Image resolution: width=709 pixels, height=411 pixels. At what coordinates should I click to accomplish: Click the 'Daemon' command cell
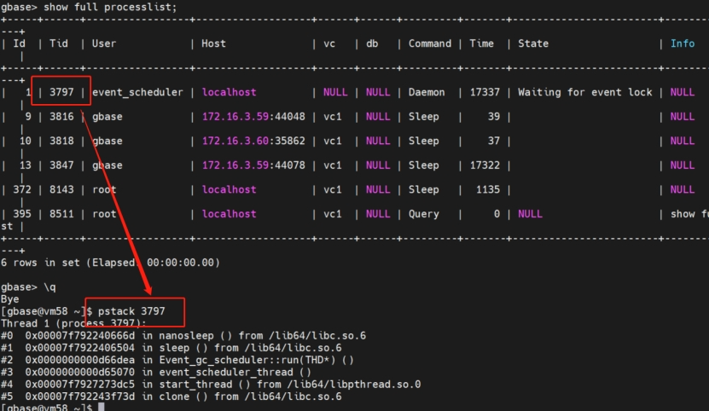[427, 92]
